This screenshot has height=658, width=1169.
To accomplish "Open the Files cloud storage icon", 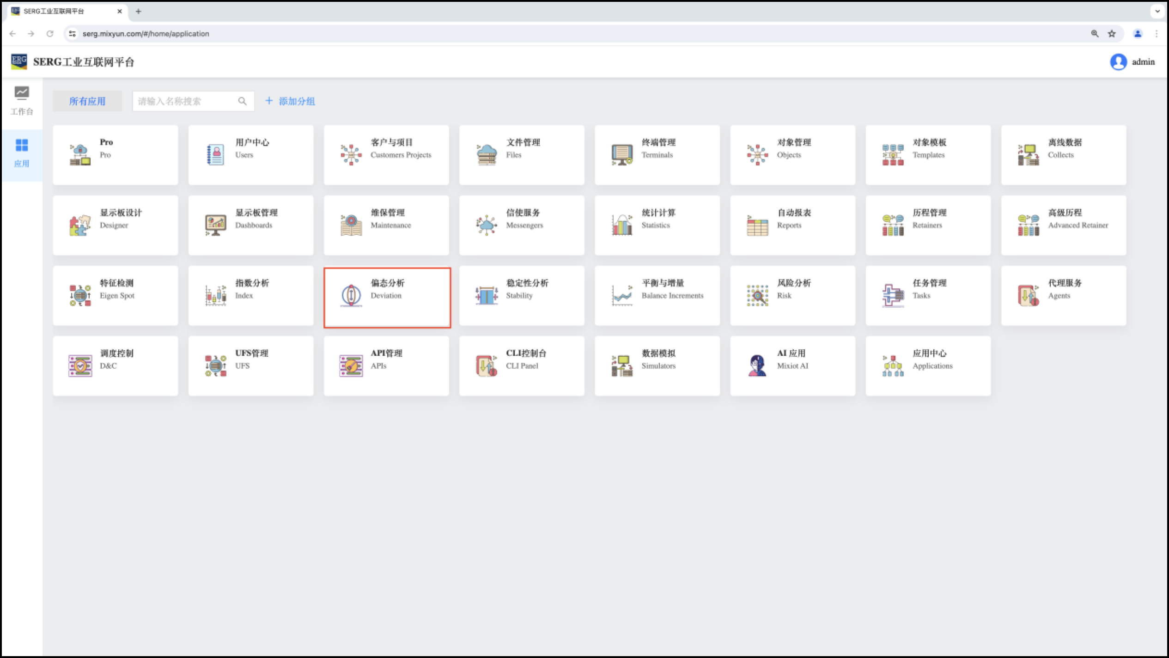I will [x=486, y=155].
